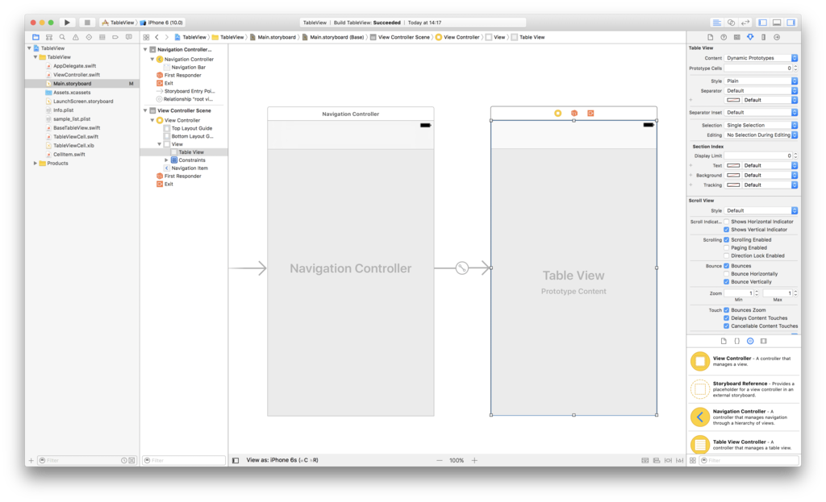The height and width of the screenshot is (502, 826).
Task: Click the root view controller segue icon
Action: tap(462, 268)
